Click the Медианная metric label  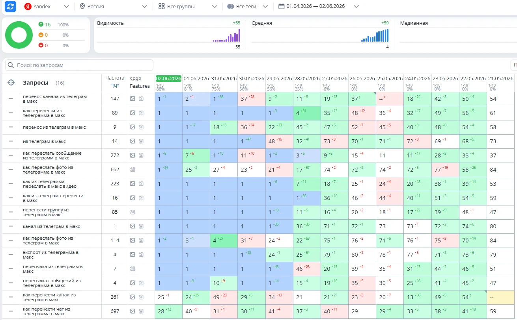[x=414, y=23]
